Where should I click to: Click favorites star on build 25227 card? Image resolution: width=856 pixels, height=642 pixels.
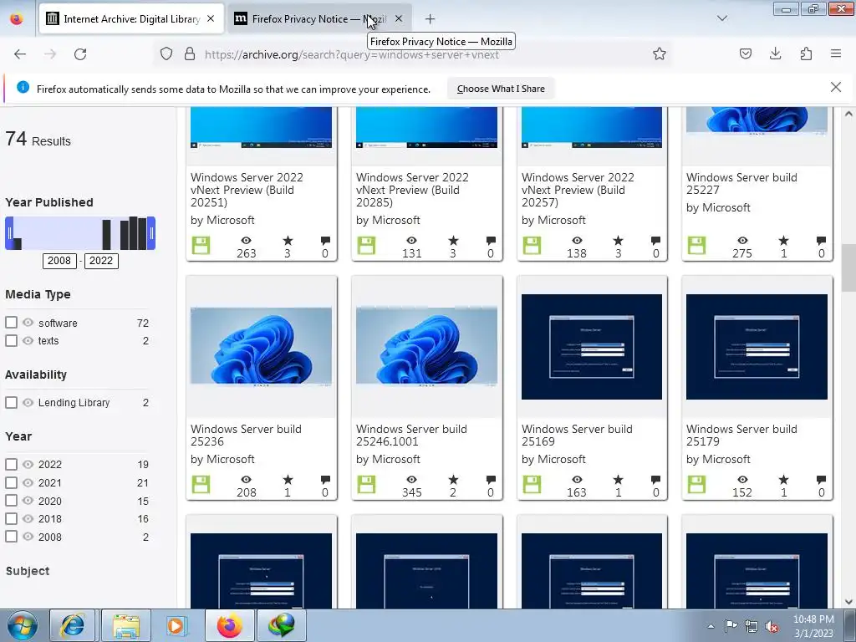pyautogui.click(x=783, y=240)
